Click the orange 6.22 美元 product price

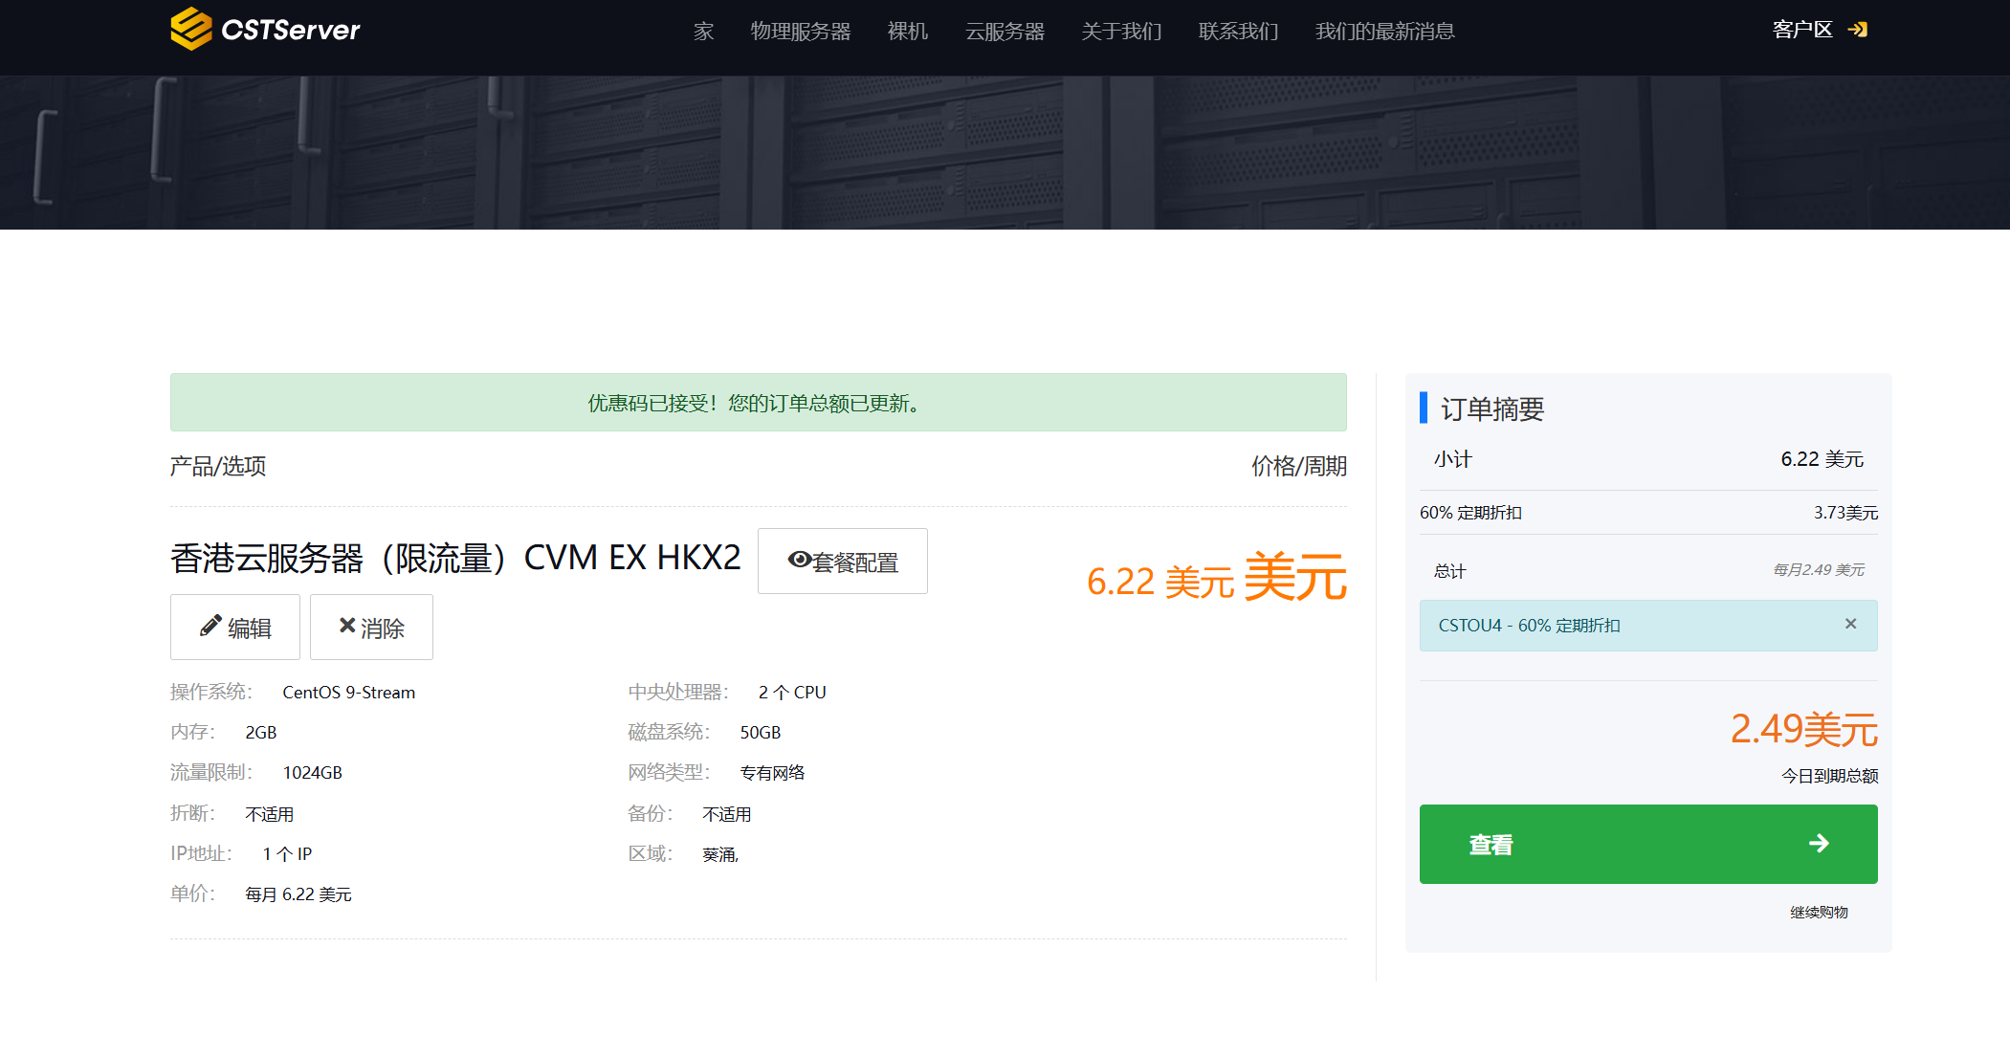1160,582
